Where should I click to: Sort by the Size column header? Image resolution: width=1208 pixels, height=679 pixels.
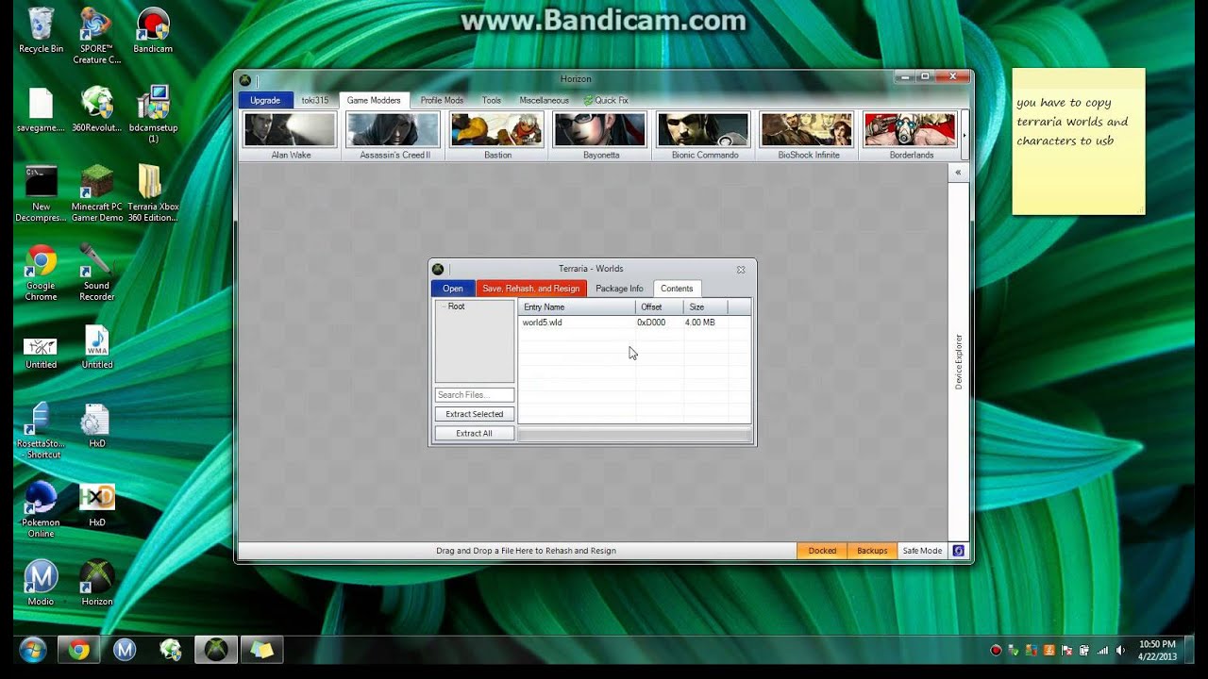pyautogui.click(x=705, y=307)
